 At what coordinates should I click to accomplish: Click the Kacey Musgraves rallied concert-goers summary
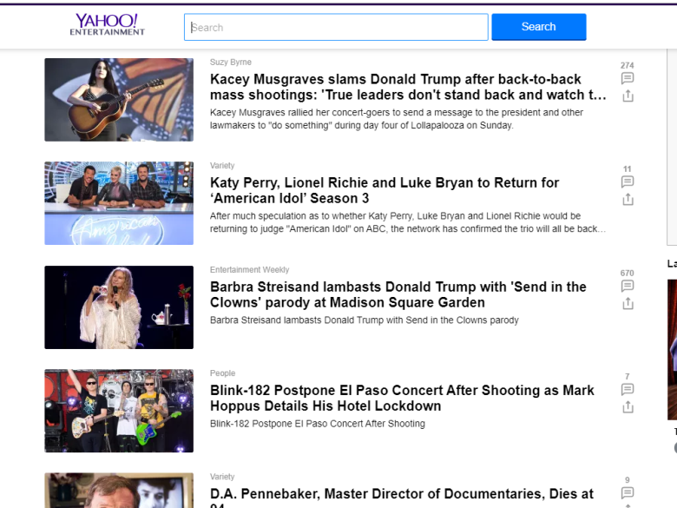pos(397,119)
